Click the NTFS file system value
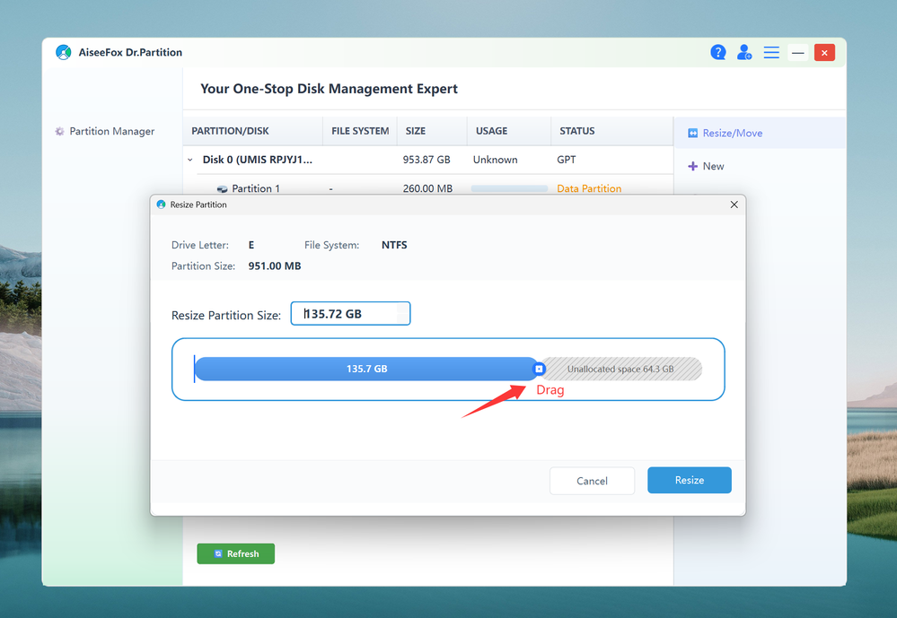 click(x=394, y=245)
